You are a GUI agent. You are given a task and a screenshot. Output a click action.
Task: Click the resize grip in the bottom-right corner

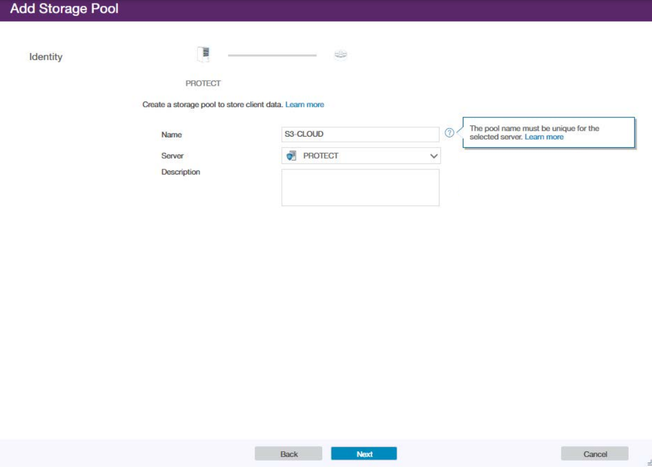point(648,462)
